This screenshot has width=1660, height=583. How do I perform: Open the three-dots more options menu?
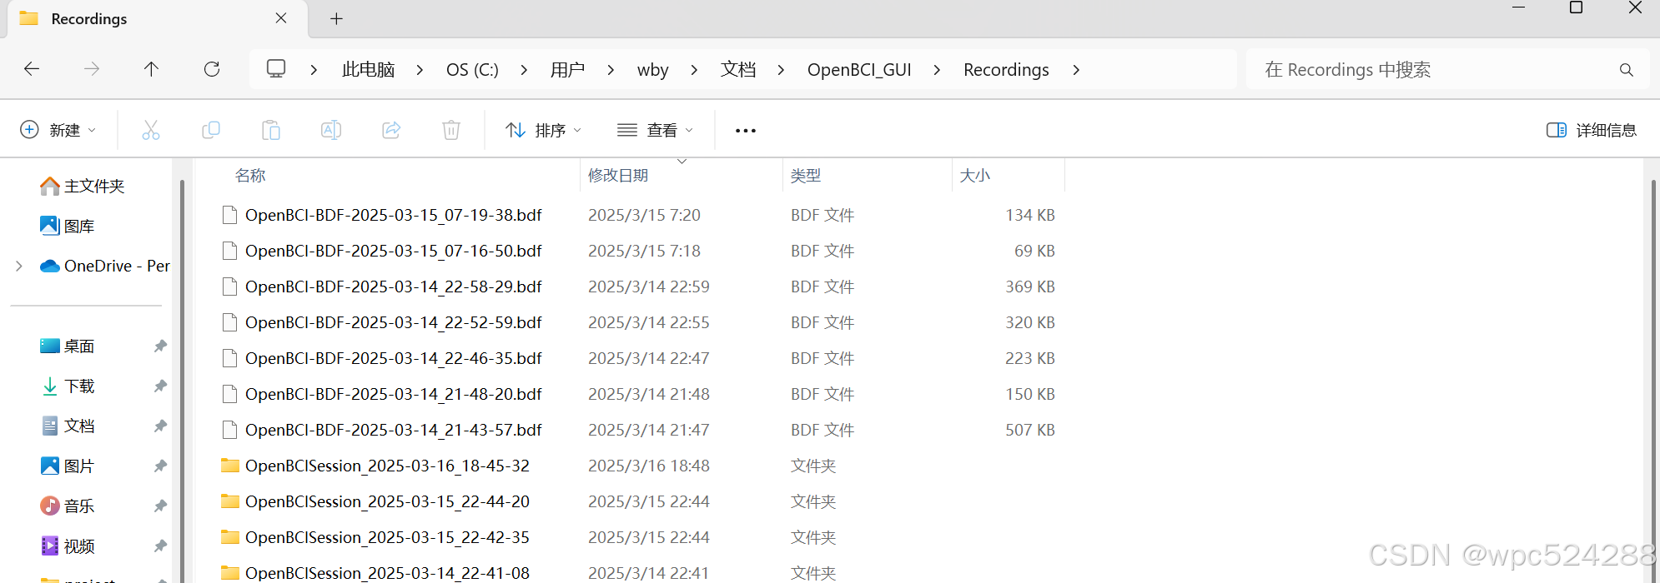(x=746, y=131)
